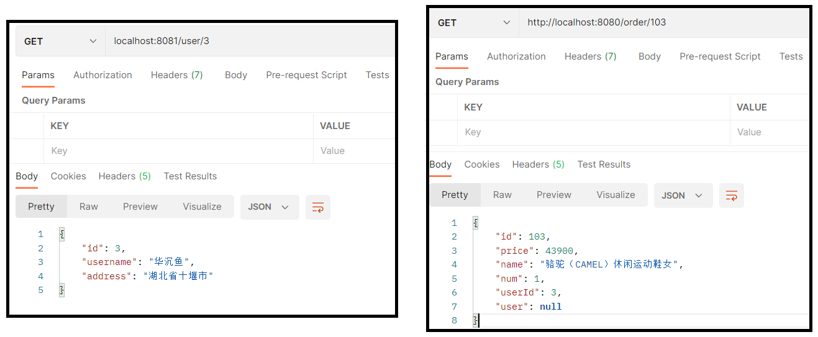This screenshot has width=818, height=337.
Task: Select response Body tab in right window
Action: [440, 164]
